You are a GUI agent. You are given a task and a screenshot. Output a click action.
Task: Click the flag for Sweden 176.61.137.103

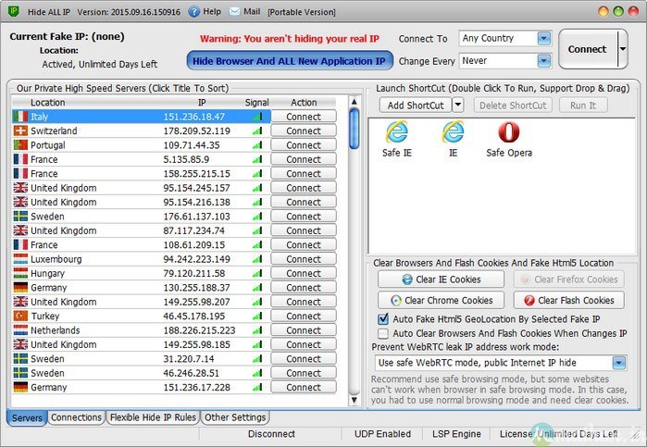point(20,217)
